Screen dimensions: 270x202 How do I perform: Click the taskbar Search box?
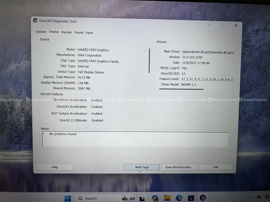click(x=106, y=198)
